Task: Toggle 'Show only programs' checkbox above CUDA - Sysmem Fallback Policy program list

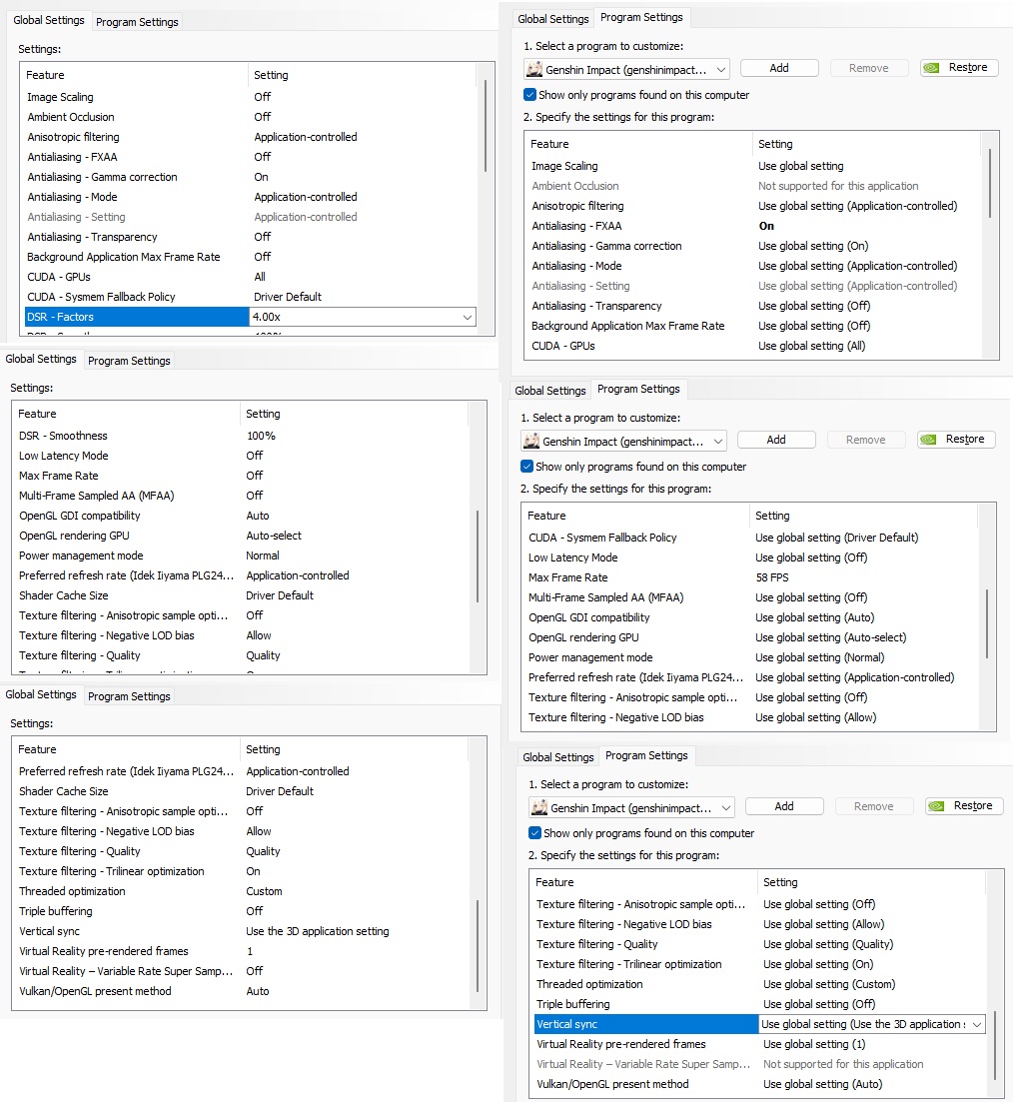Action: 527,466
